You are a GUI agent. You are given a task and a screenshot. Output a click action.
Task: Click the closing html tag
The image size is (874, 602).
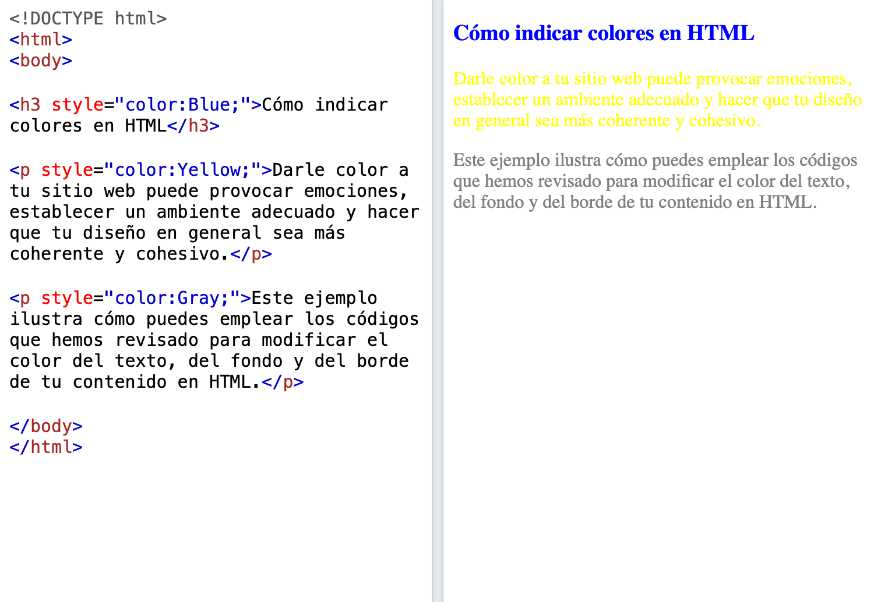click(x=46, y=447)
